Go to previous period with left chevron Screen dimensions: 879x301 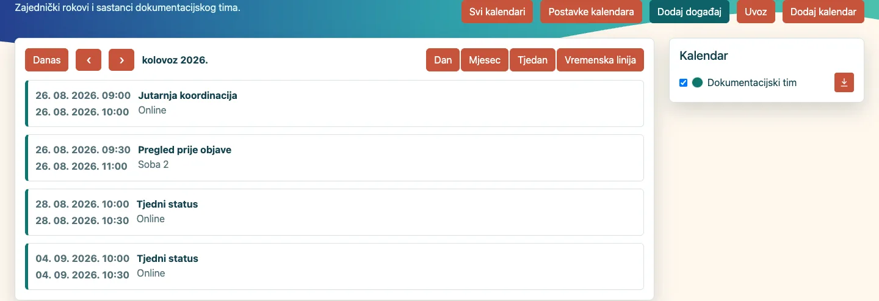click(89, 60)
